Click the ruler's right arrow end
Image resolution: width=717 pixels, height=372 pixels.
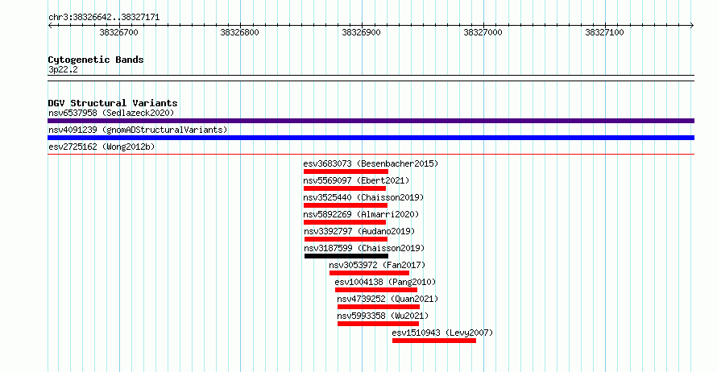click(x=692, y=26)
